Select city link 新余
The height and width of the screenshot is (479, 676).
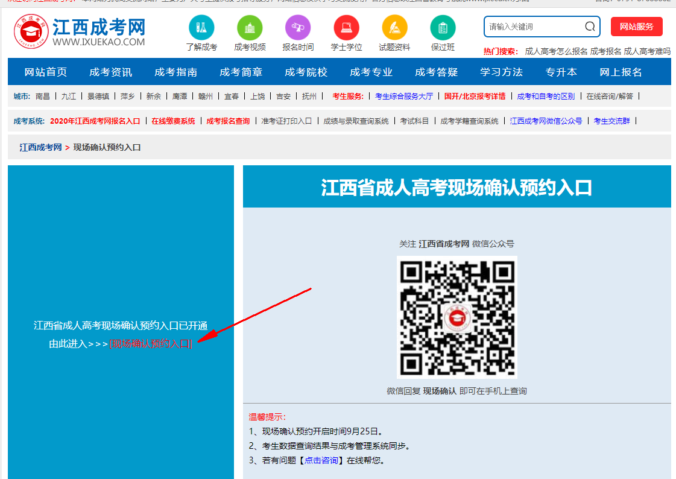154,96
